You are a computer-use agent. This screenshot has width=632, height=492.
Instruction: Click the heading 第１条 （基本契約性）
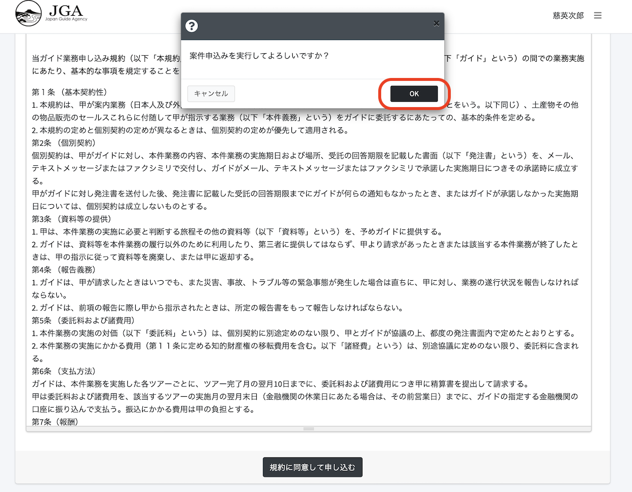(70, 92)
